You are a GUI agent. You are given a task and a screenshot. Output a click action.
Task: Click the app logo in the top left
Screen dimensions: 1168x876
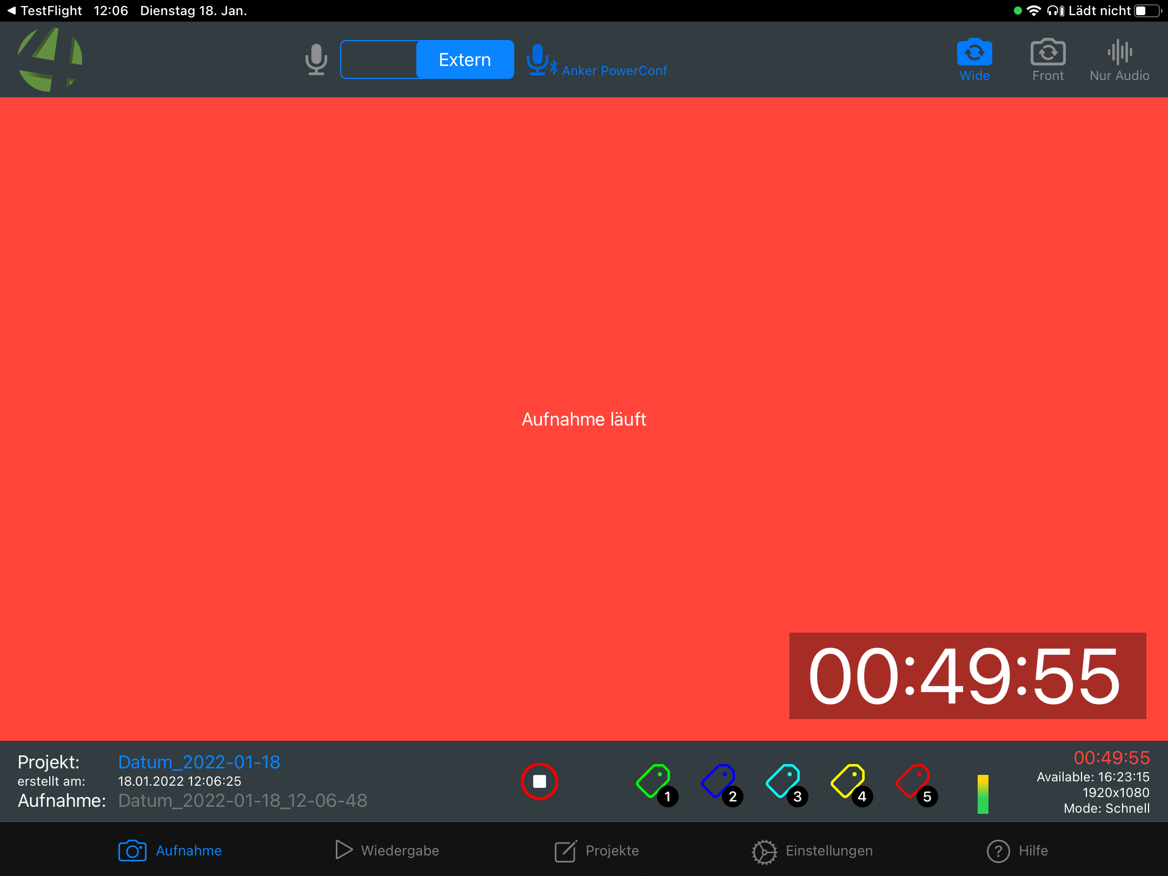pyautogui.click(x=50, y=59)
